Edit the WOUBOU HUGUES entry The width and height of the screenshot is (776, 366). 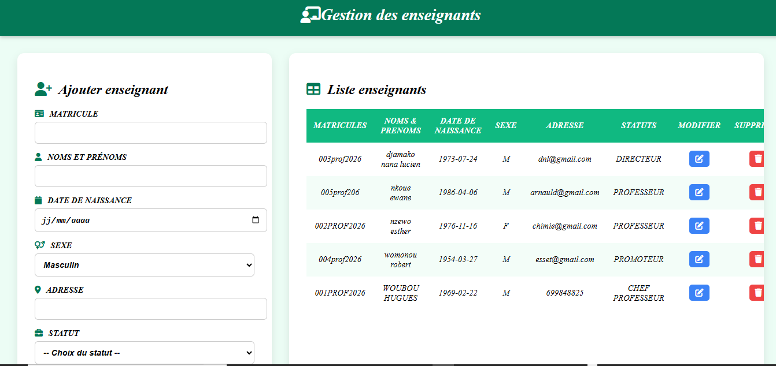pyautogui.click(x=699, y=293)
